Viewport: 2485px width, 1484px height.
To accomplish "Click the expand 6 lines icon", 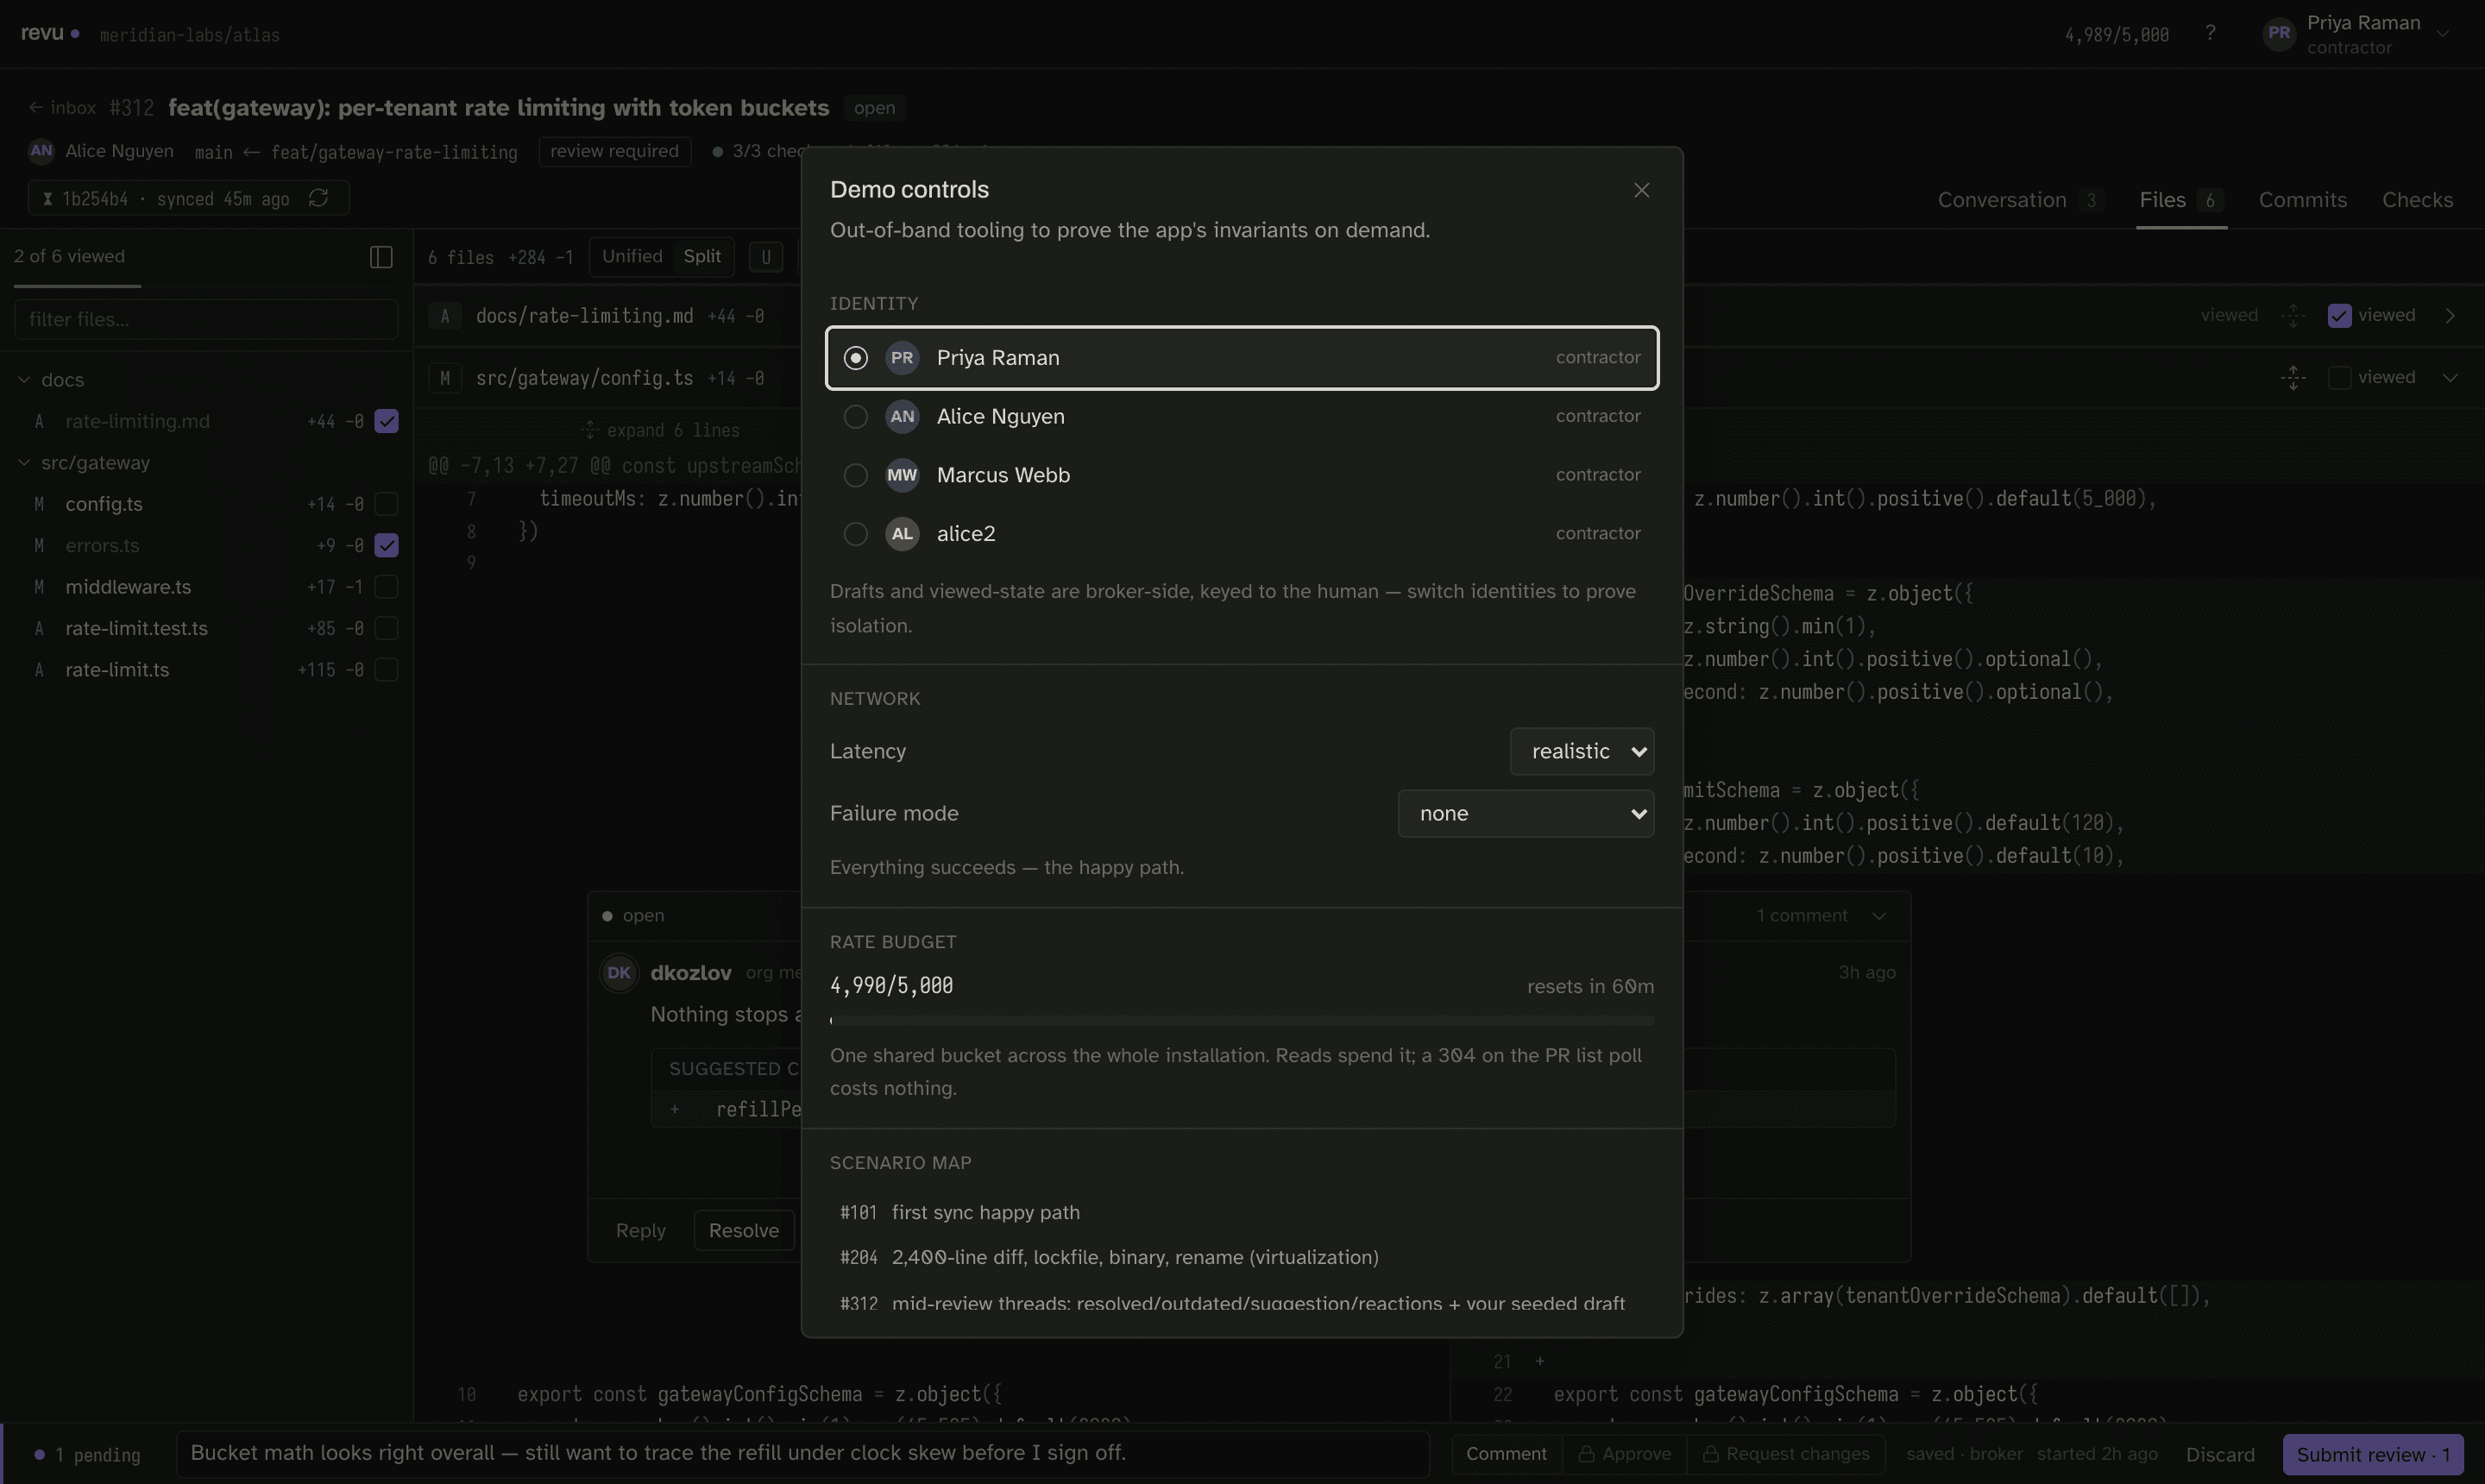I will tap(590, 430).
